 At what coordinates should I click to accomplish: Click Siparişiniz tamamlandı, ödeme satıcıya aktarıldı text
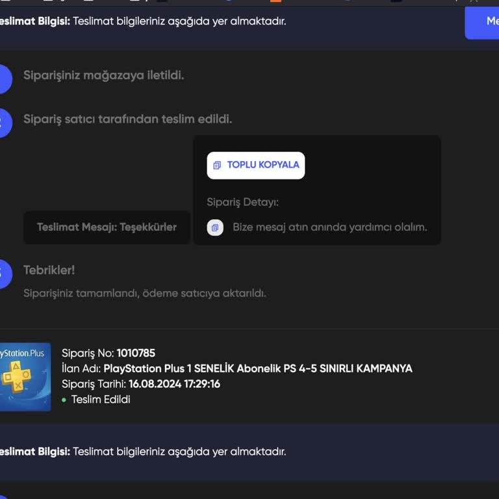145,293
